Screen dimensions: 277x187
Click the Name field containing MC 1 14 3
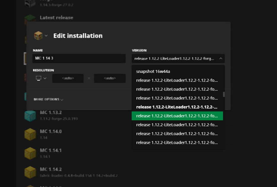[x=79, y=58]
